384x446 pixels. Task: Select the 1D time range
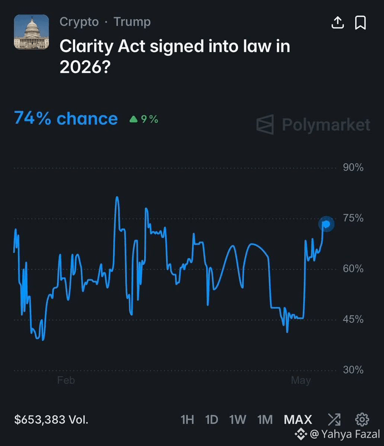211,420
